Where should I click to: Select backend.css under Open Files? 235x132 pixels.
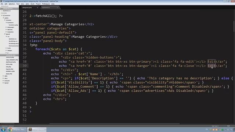[x=7, y=11]
